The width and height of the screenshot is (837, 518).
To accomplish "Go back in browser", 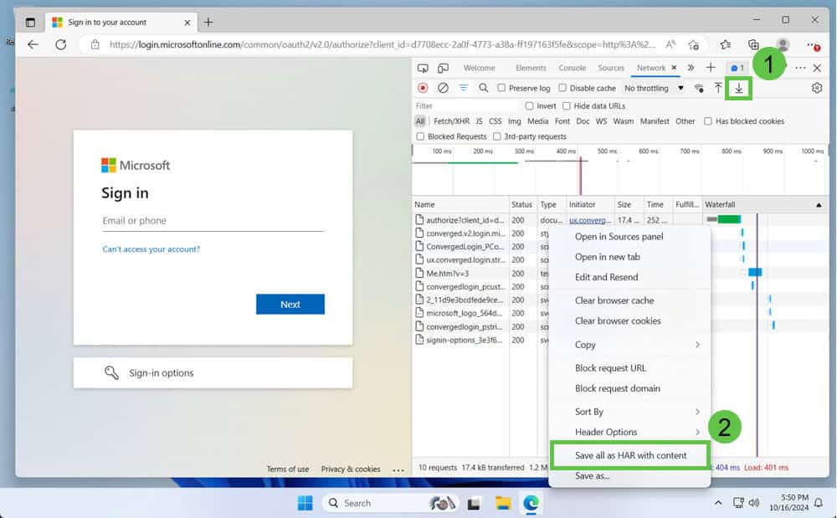I will pos(33,45).
